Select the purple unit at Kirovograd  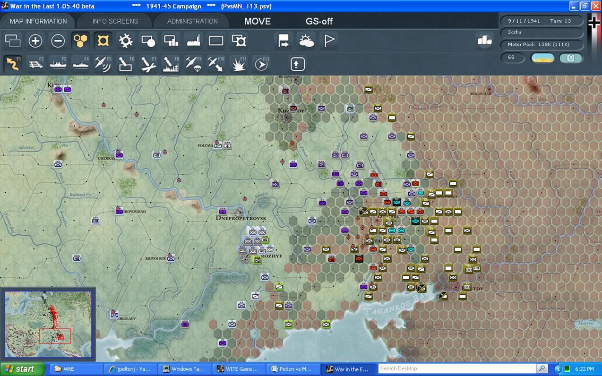coord(119,211)
